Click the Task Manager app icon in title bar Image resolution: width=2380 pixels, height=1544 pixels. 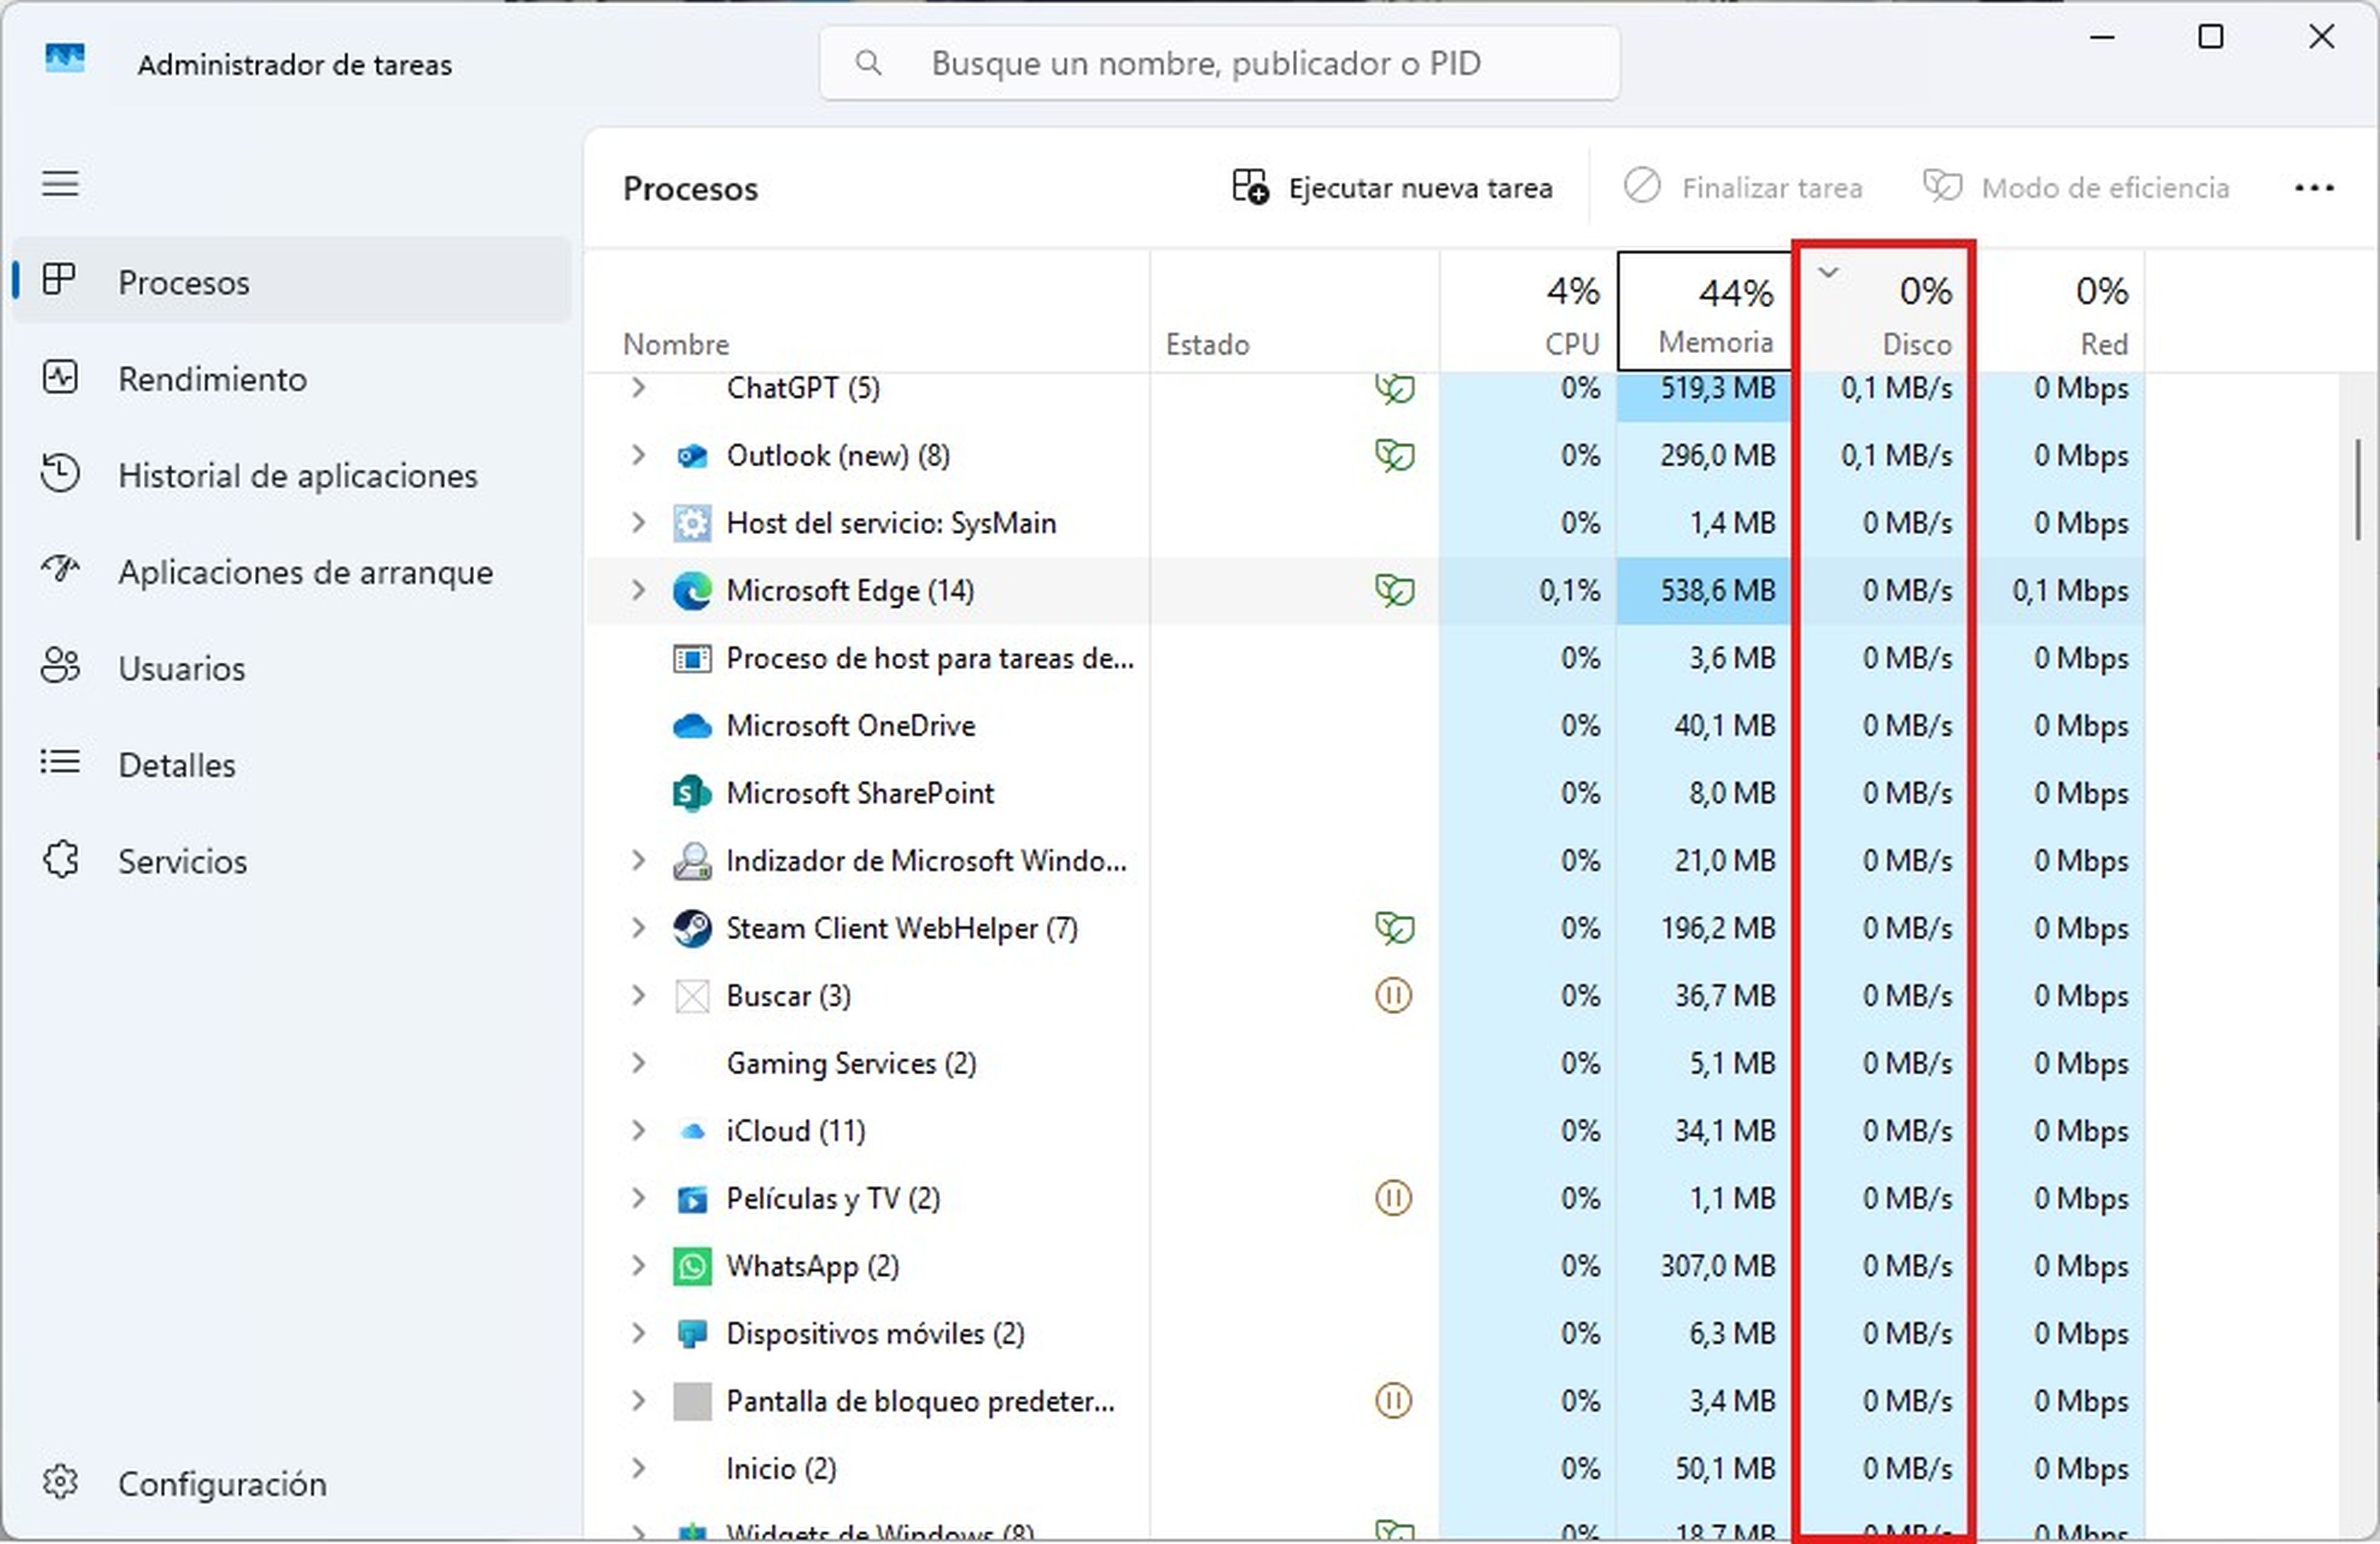point(65,59)
